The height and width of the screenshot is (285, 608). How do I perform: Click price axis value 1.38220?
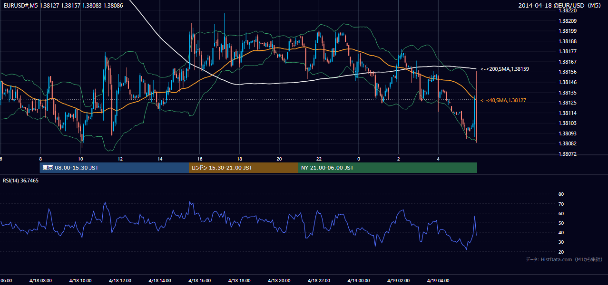568,10
